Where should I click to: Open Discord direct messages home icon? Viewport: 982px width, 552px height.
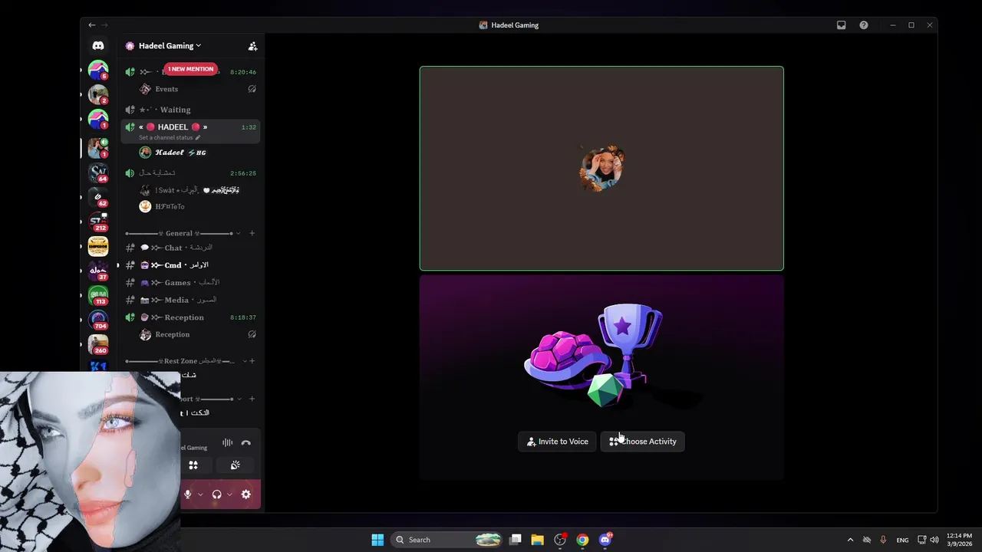[98, 46]
